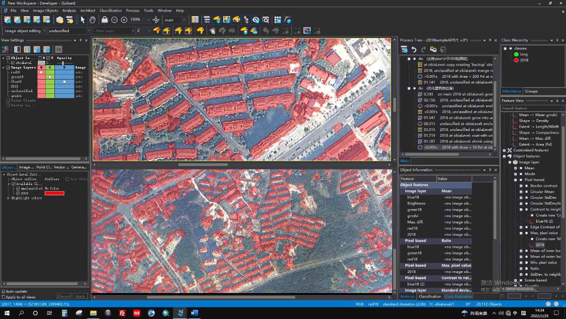Viewport: 566px width, 319px height.
Task: Open the Class Evaluation tab
Action: pos(458,296)
